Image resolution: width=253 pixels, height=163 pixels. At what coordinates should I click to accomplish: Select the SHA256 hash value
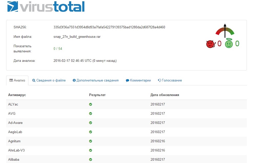click(109, 27)
